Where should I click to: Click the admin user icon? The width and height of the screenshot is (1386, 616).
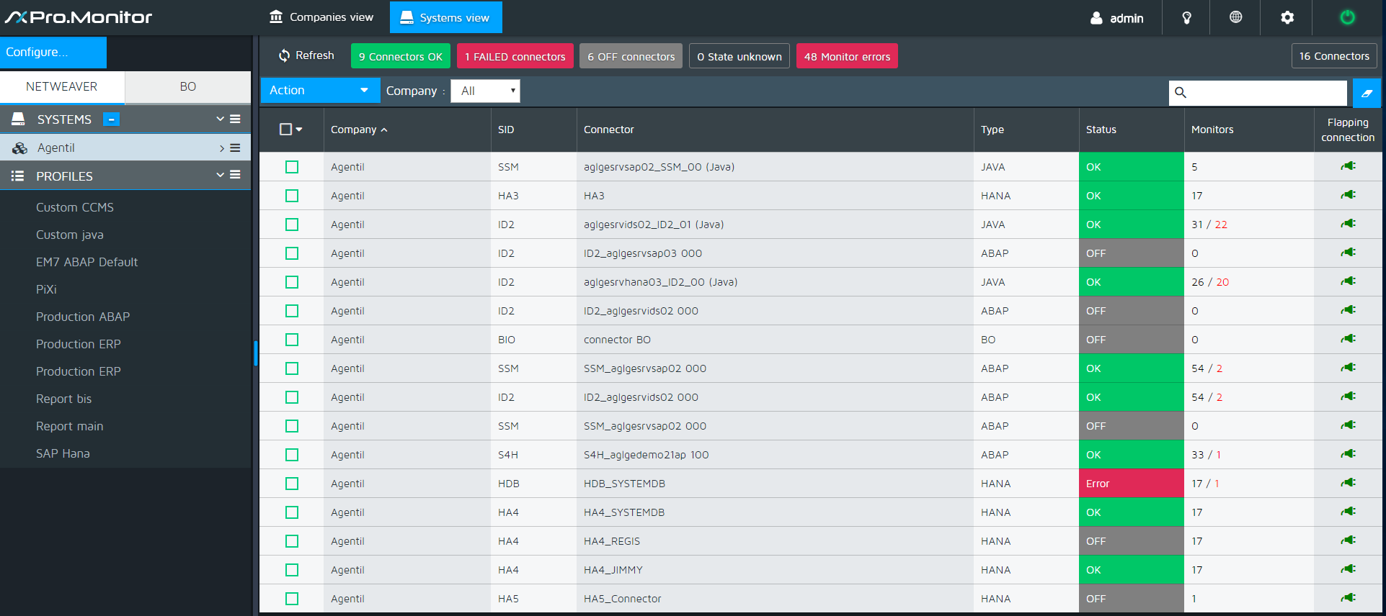1096,18
